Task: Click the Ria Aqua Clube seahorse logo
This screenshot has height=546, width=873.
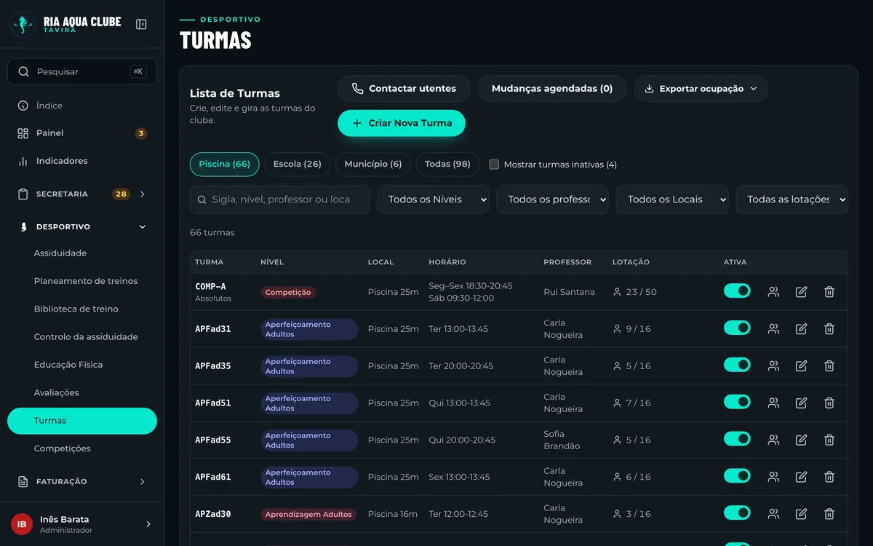Action: pos(23,24)
